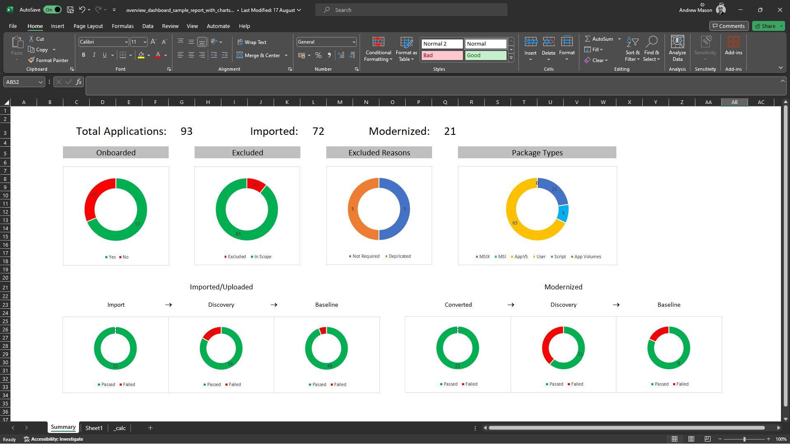790x444 pixels.
Task: Toggle the AutoSave switch
Action: pos(53,10)
